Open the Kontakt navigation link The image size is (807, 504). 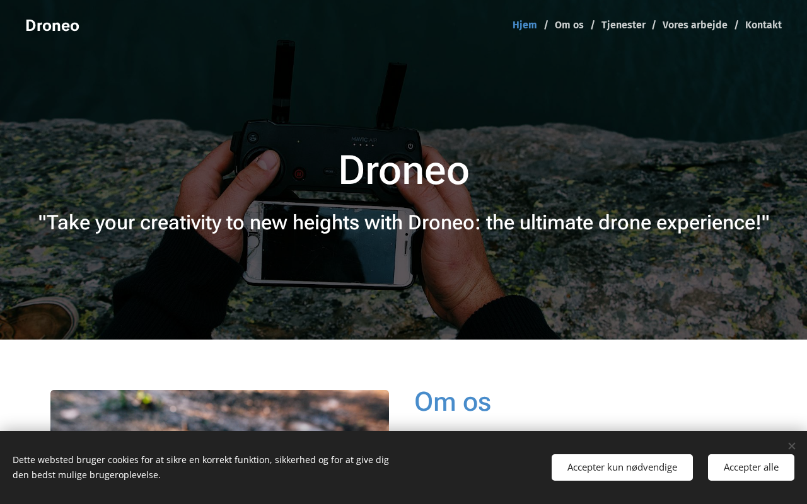coord(763,25)
